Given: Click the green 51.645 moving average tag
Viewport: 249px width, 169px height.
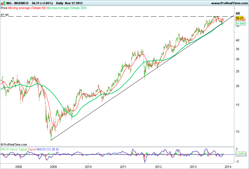Looking at the screenshot, I should pos(241,24).
